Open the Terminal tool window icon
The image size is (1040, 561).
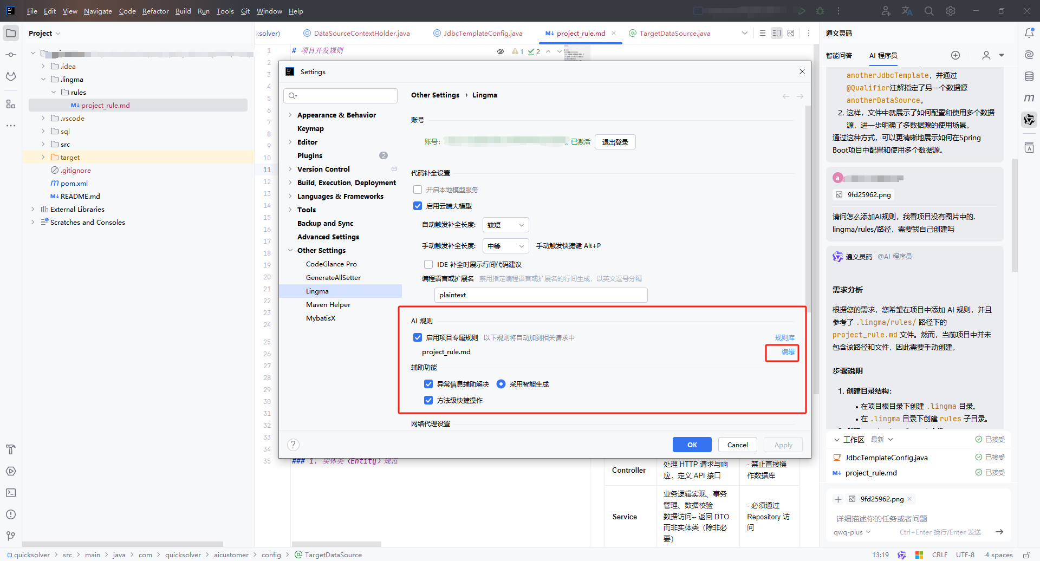(11, 493)
